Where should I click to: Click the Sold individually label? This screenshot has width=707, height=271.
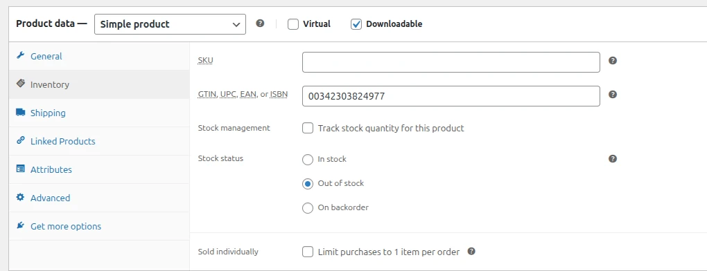228,252
